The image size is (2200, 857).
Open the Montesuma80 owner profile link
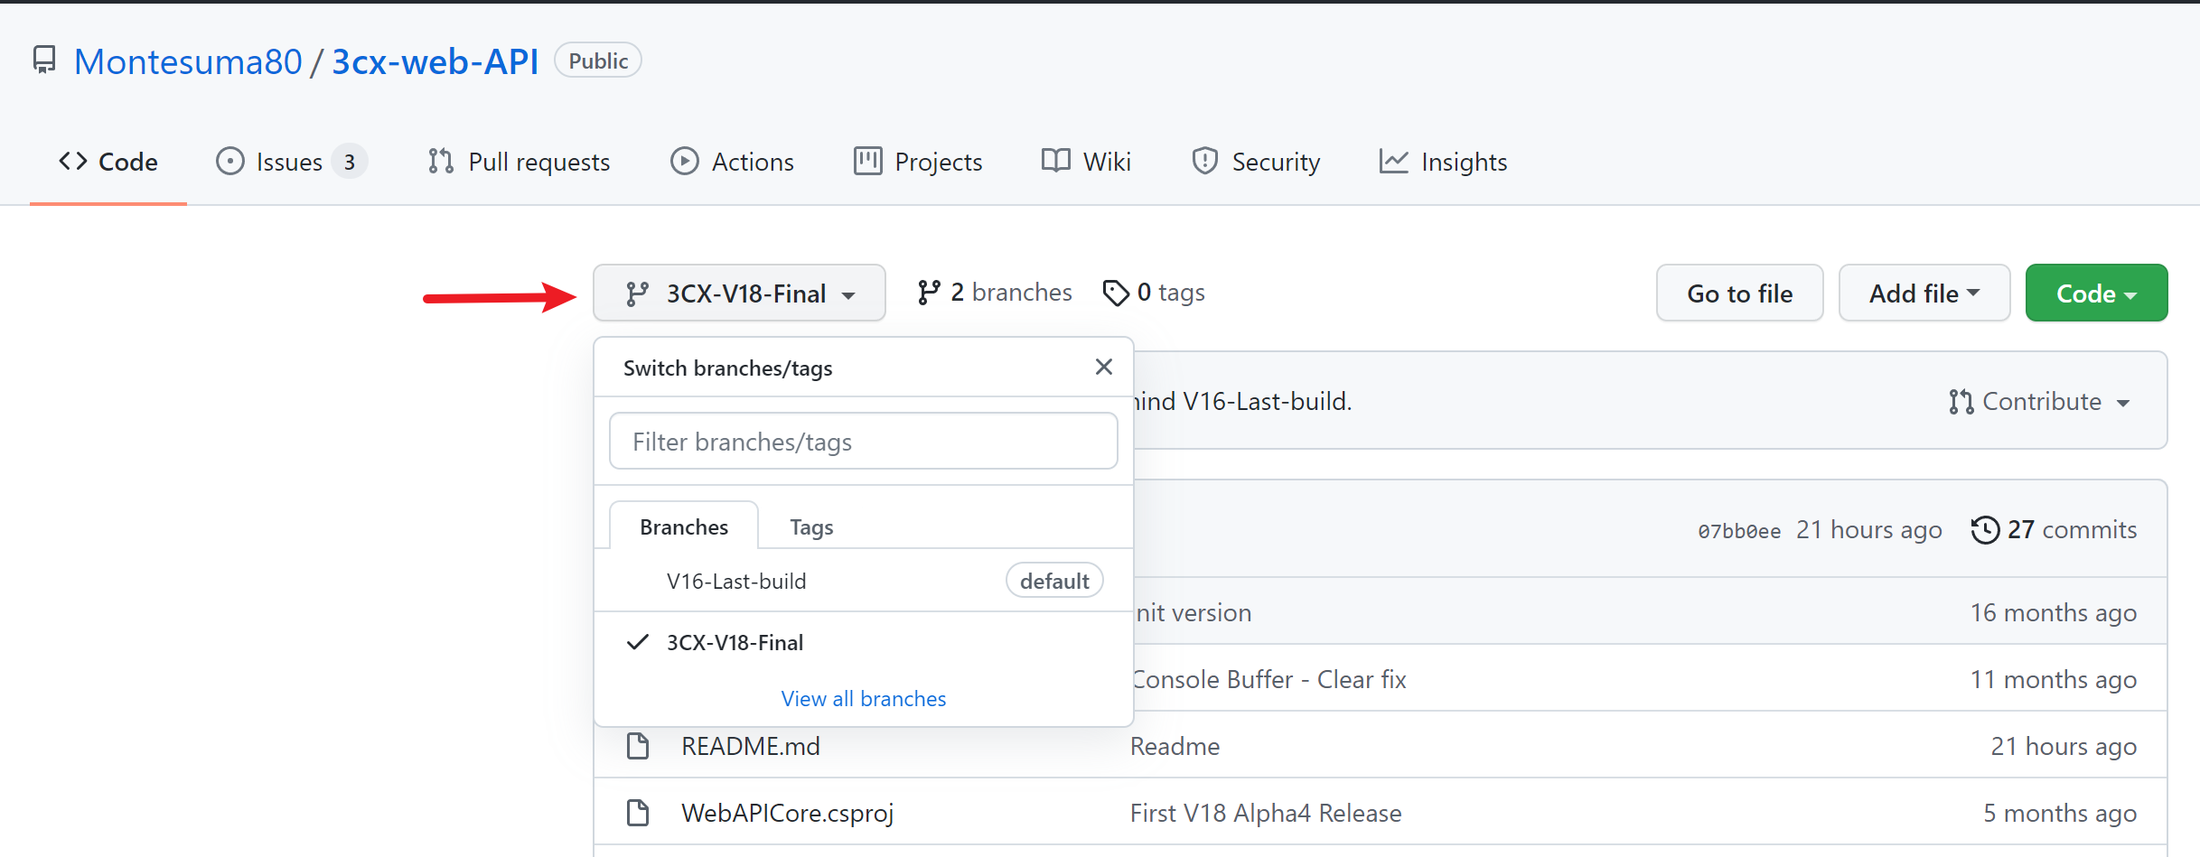tap(188, 61)
